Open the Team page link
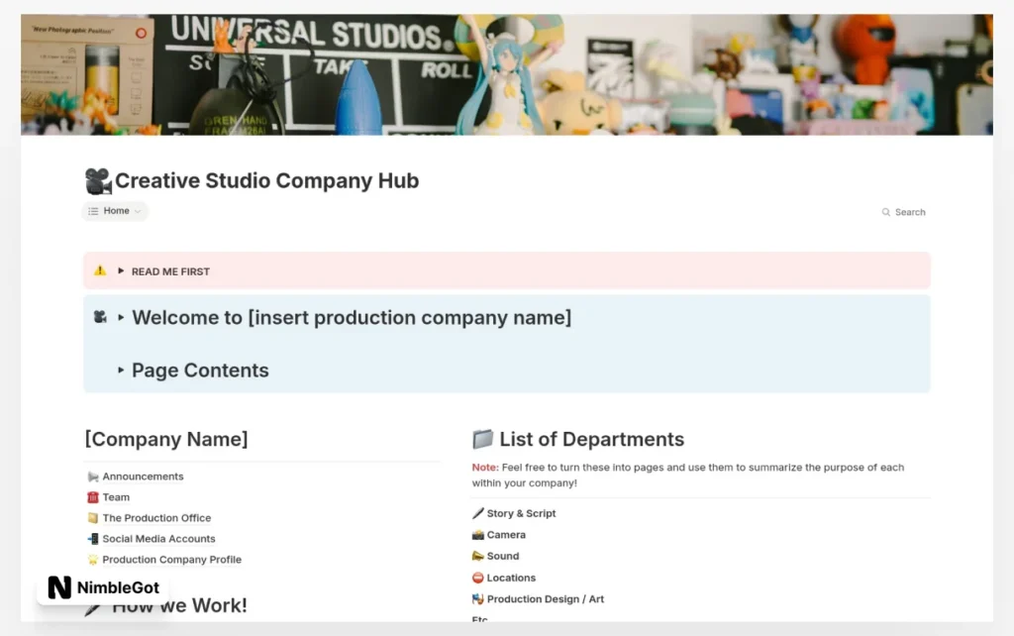This screenshot has height=636, width=1014. point(116,497)
